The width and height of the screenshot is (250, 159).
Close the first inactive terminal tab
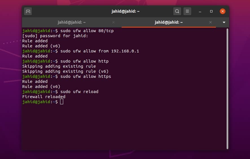[x=113, y=22]
